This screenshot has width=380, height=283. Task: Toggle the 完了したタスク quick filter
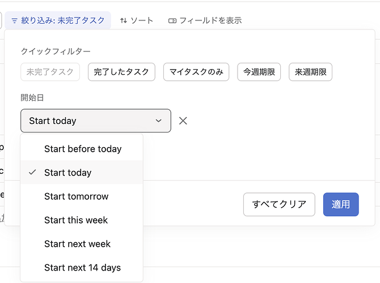121,72
